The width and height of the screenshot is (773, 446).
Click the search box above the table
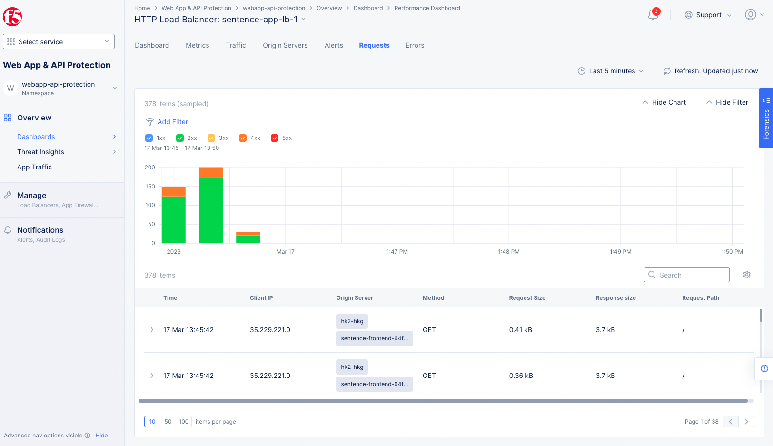click(x=687, y=275)
